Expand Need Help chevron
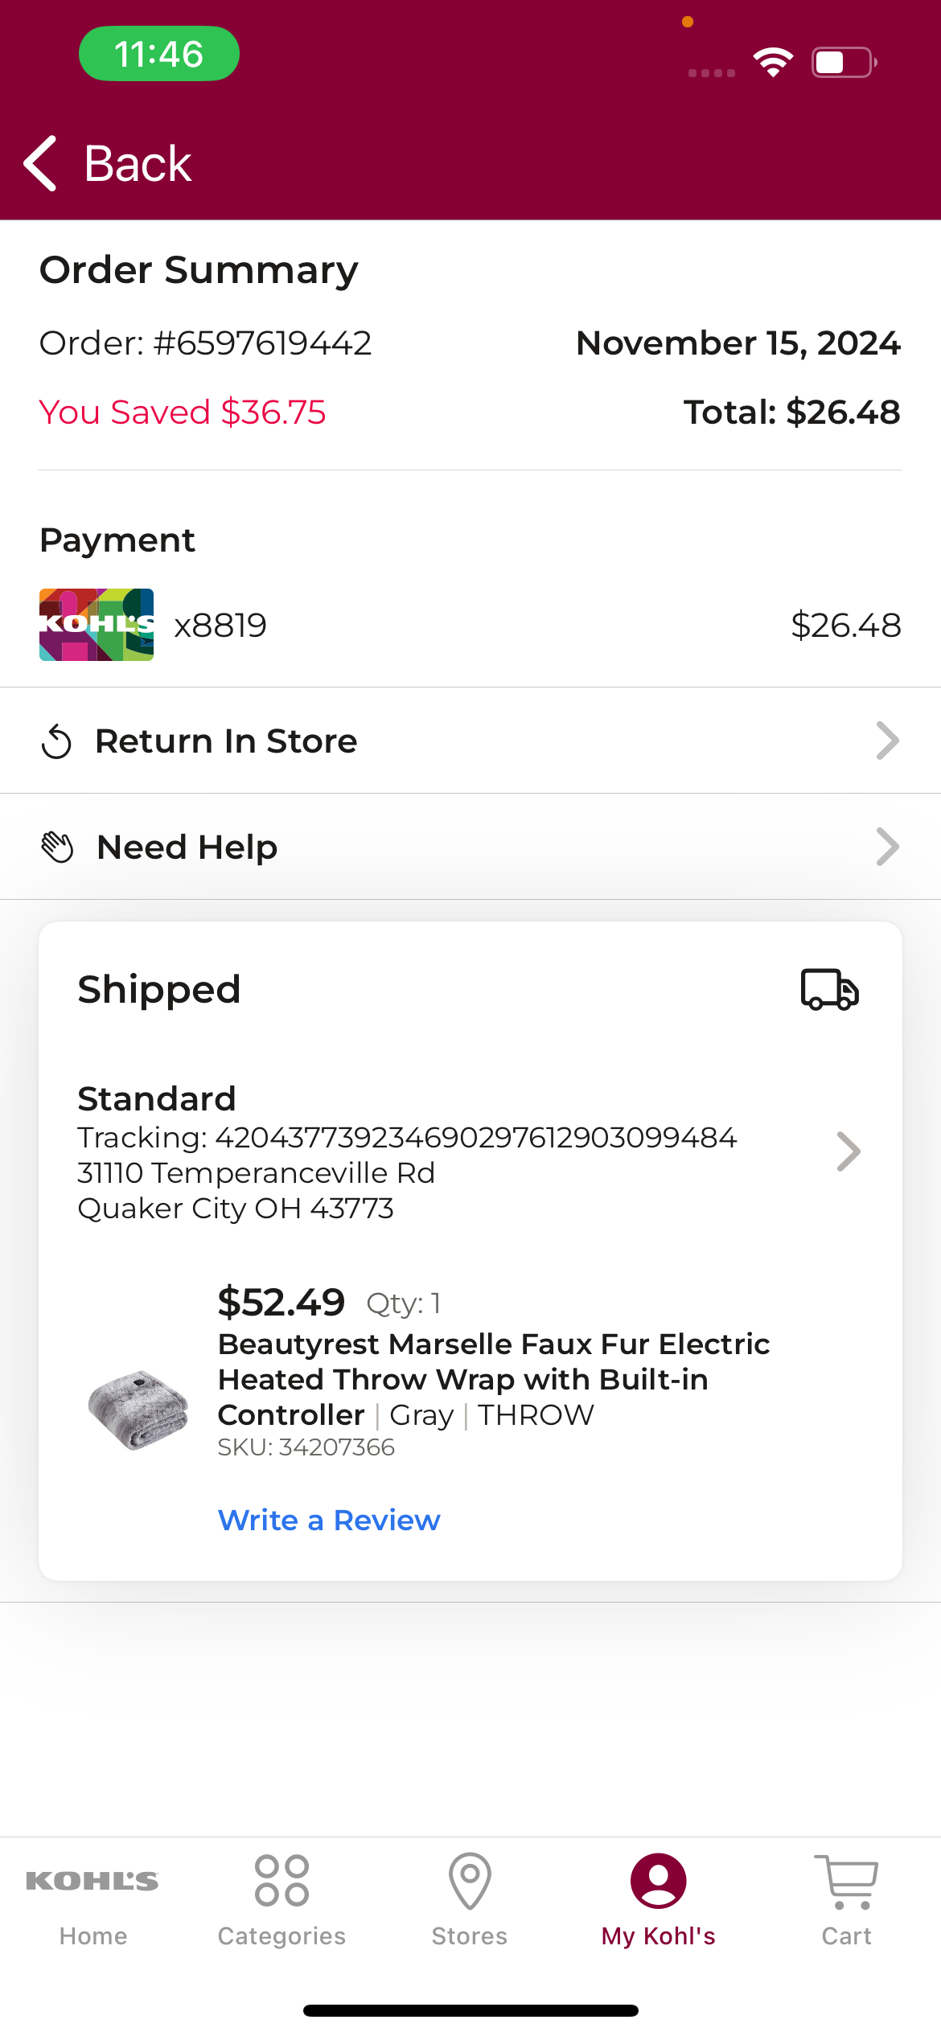This screenshot has height=2036, width=941. (x=887, y=847)
